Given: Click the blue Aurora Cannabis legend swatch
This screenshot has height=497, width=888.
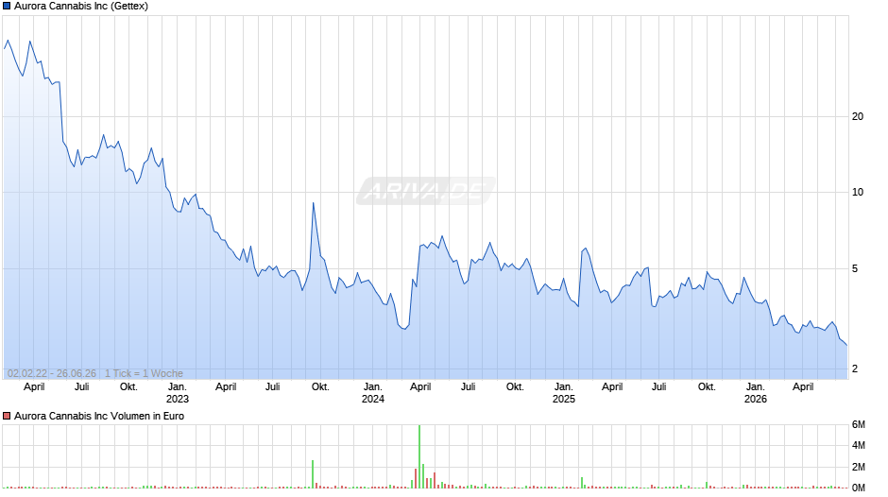Looking at the screenshot, I should [7, 7].
